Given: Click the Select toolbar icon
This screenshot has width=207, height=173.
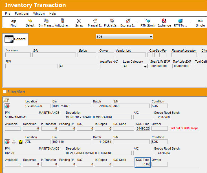Looking at the screenshot, I should (x=30, y=21).
